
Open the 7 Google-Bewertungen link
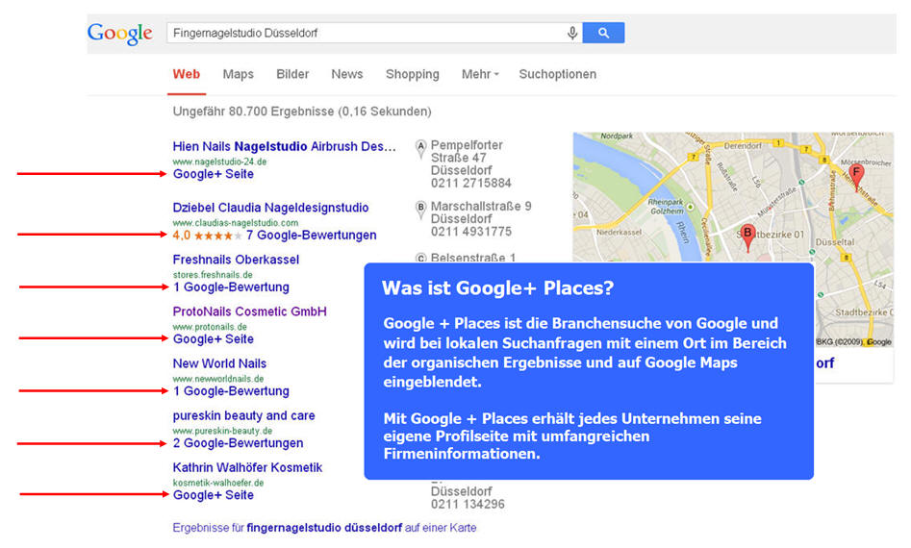click(x=311, y=236)
